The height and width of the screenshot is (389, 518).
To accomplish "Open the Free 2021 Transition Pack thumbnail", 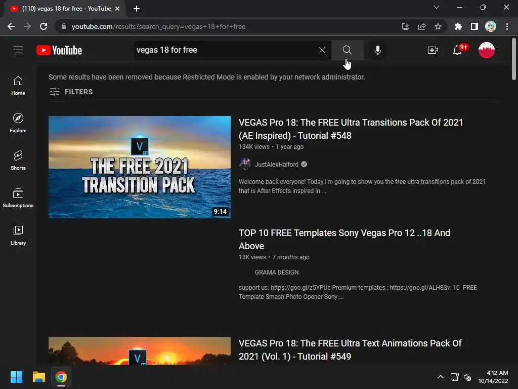I will 140,167.
